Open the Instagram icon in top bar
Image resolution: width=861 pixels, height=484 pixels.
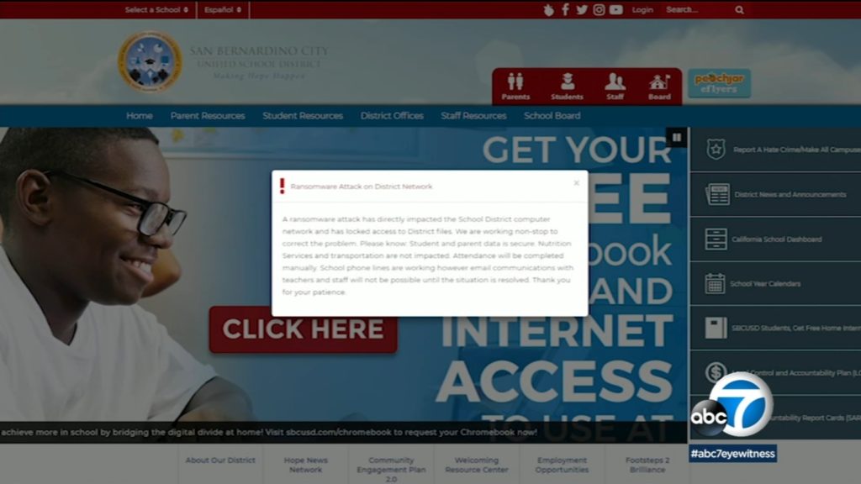pos(599,10)
